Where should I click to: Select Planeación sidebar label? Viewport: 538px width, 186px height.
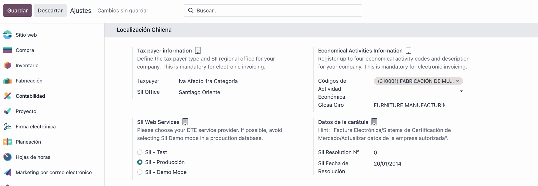[28, 142]
